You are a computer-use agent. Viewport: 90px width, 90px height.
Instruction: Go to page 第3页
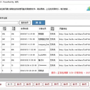(x=38, y=84)
